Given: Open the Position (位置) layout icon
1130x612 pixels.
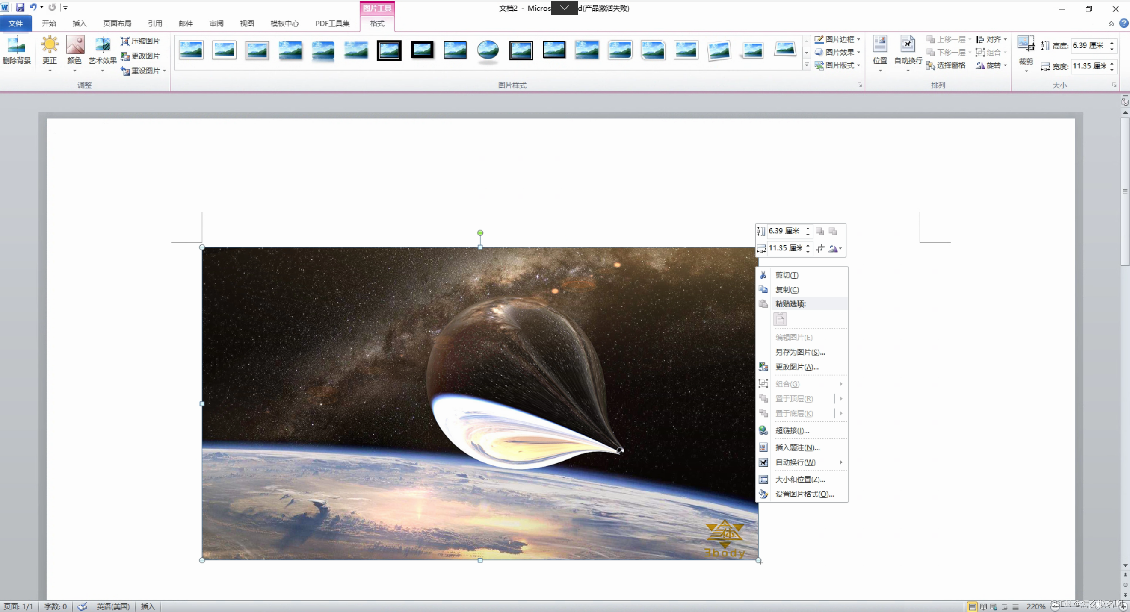Looking at the screenshot, I should [879, 45].
